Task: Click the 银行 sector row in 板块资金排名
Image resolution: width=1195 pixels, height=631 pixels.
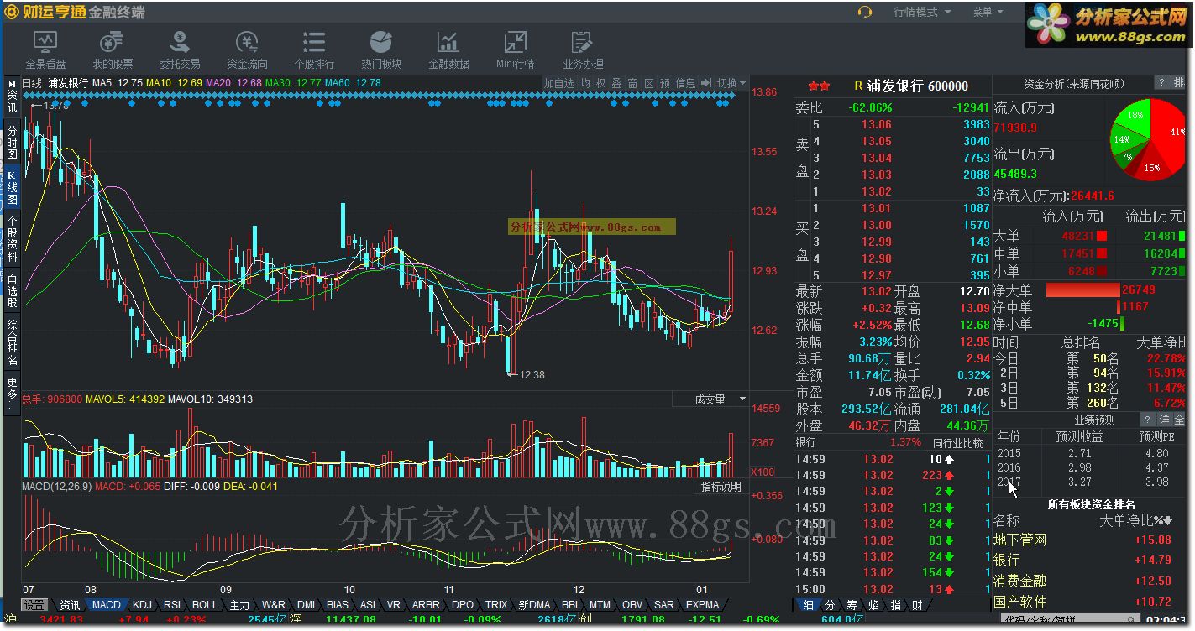Action: click(x=1091, y=560)
